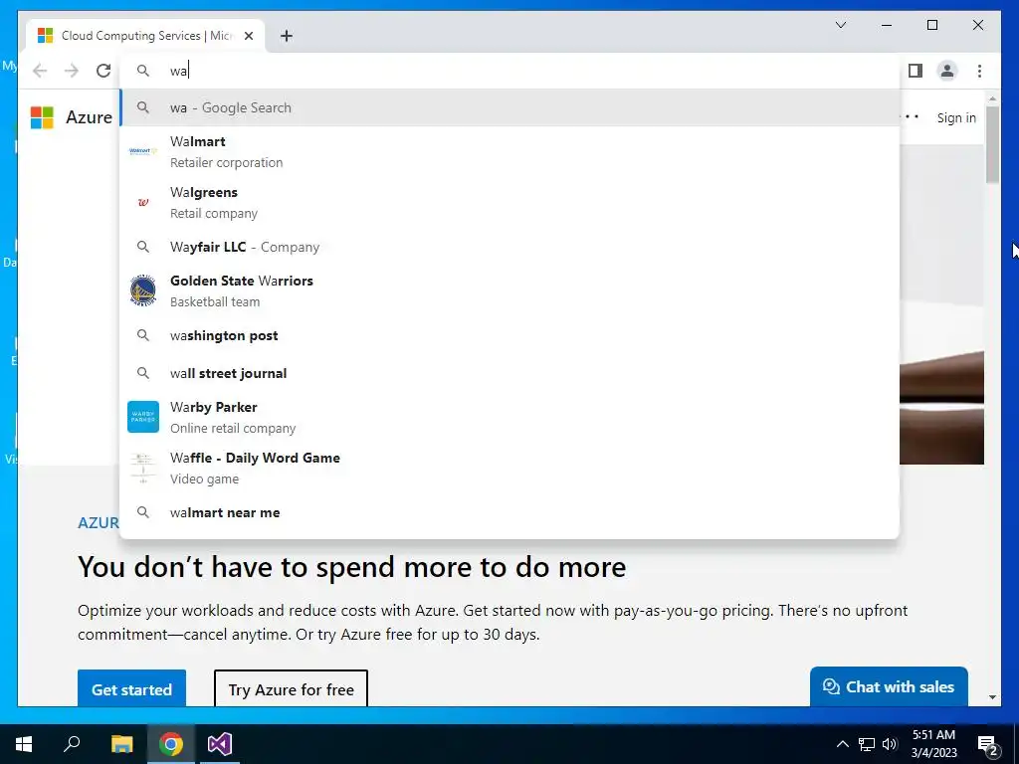Choose the Waffle - Daily Word Game suggestion

509,468
